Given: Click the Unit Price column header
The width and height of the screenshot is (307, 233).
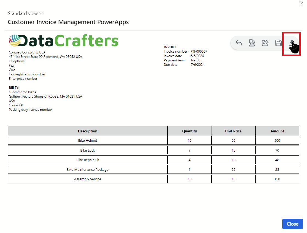Looking at the screenshot, I should pos(233,131).
